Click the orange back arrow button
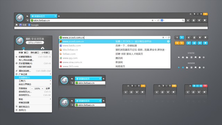 click(177, 43)
